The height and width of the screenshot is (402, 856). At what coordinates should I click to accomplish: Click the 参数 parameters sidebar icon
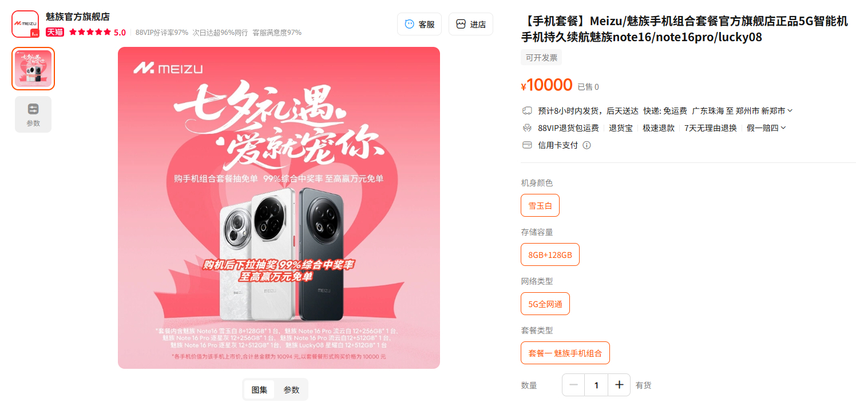33,114
